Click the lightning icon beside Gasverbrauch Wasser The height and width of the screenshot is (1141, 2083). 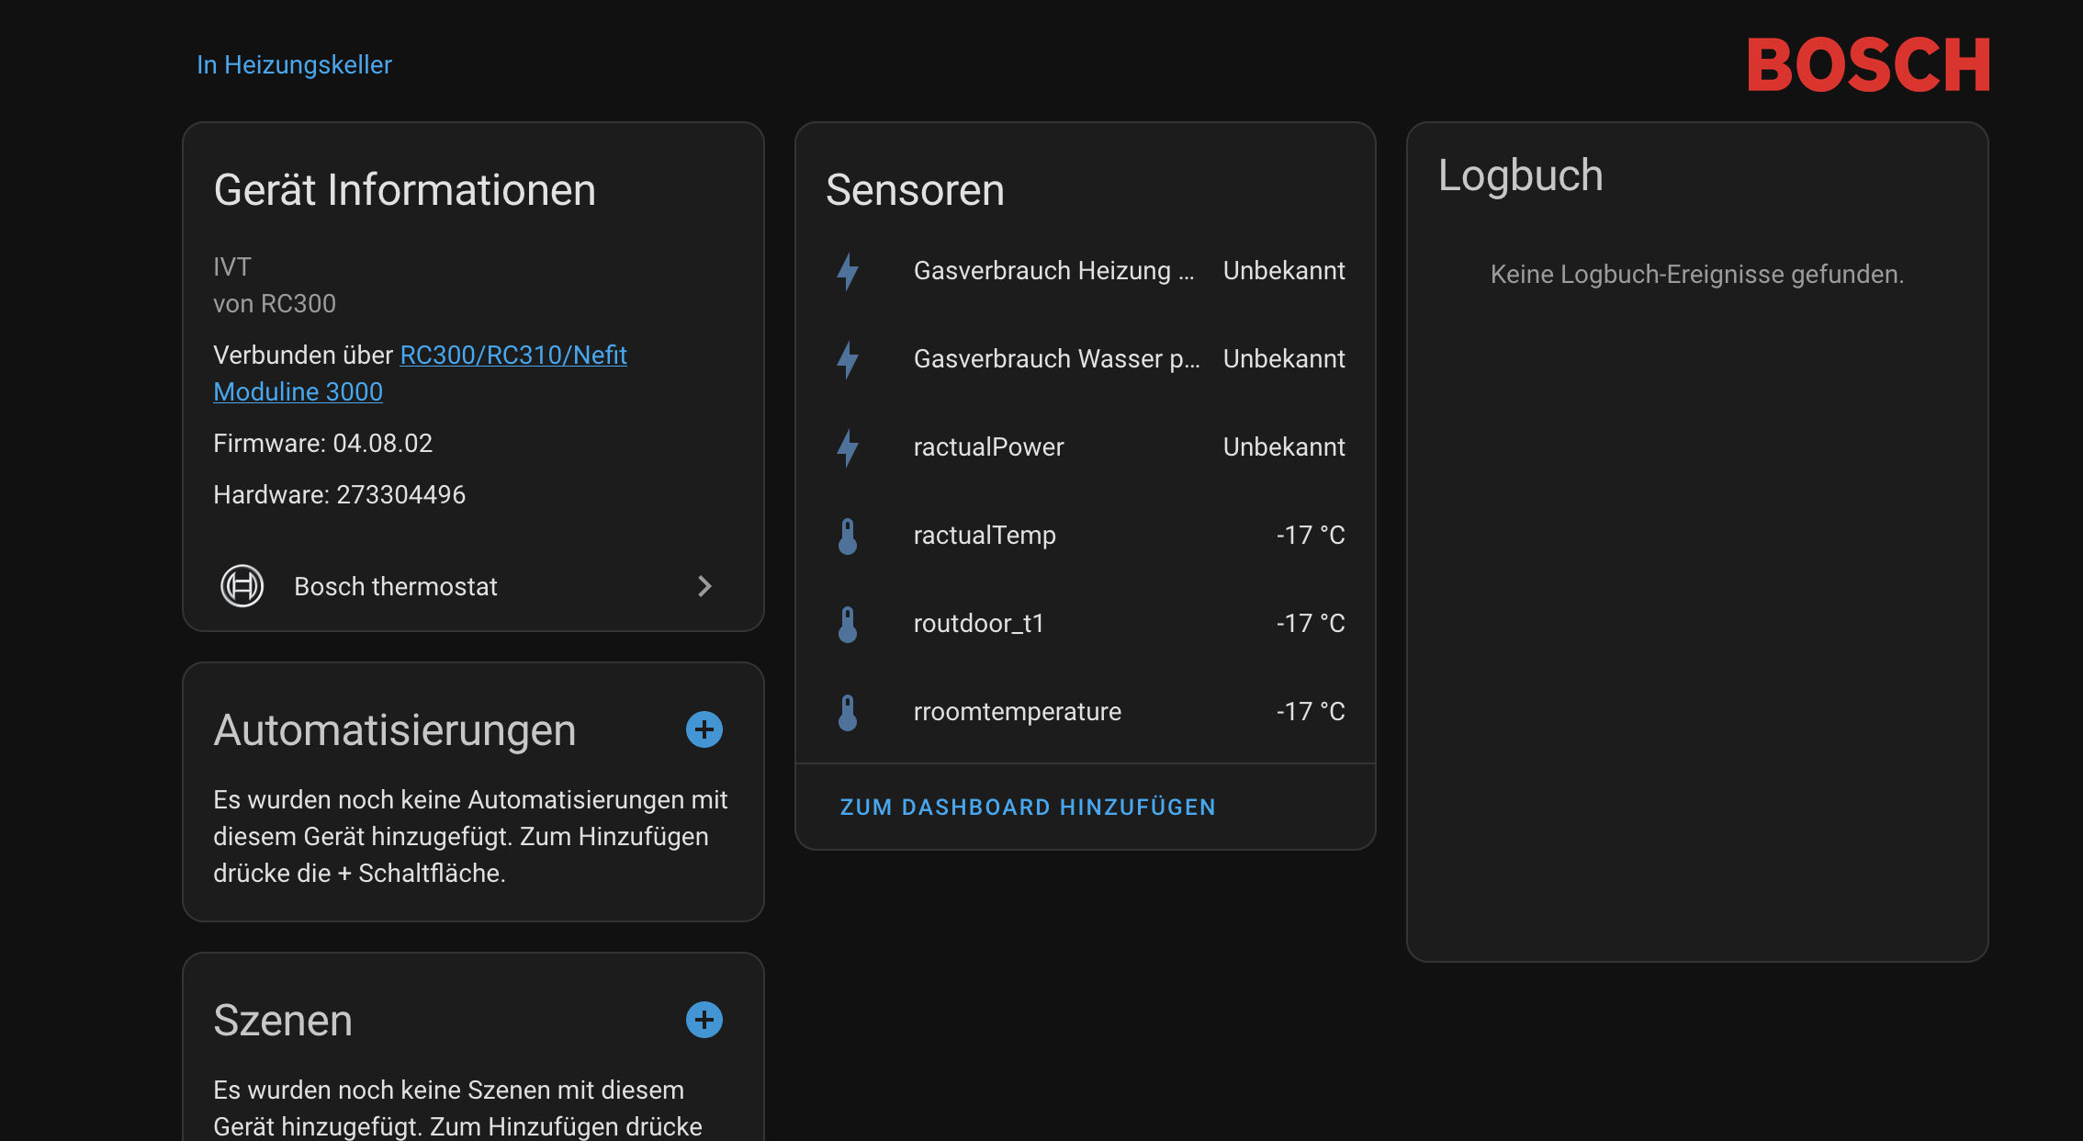848,359
